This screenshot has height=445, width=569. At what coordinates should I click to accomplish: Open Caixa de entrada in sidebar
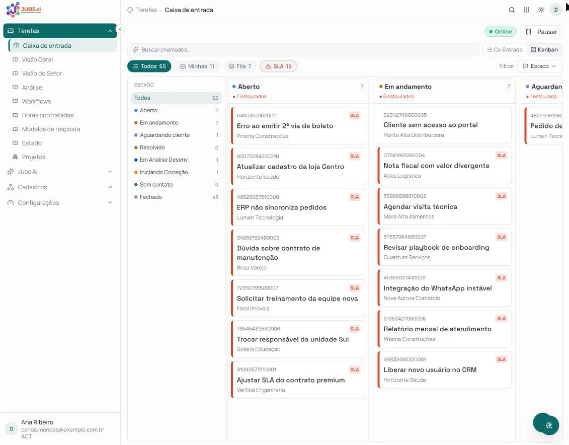click(62, 46)
